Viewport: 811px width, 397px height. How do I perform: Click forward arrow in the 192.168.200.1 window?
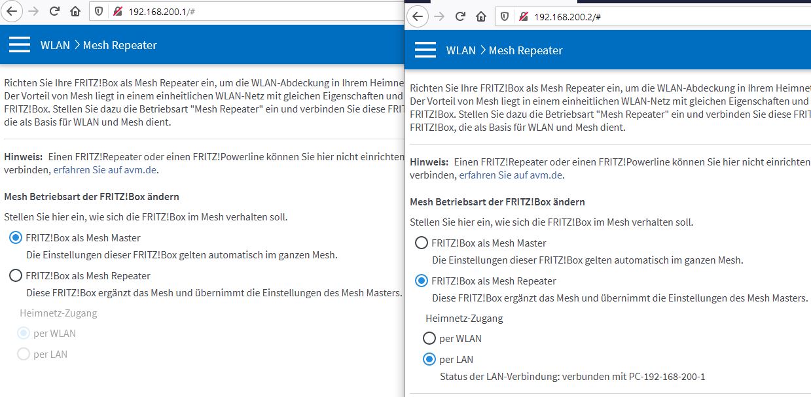pyautogui.click(x=33, y=11)
